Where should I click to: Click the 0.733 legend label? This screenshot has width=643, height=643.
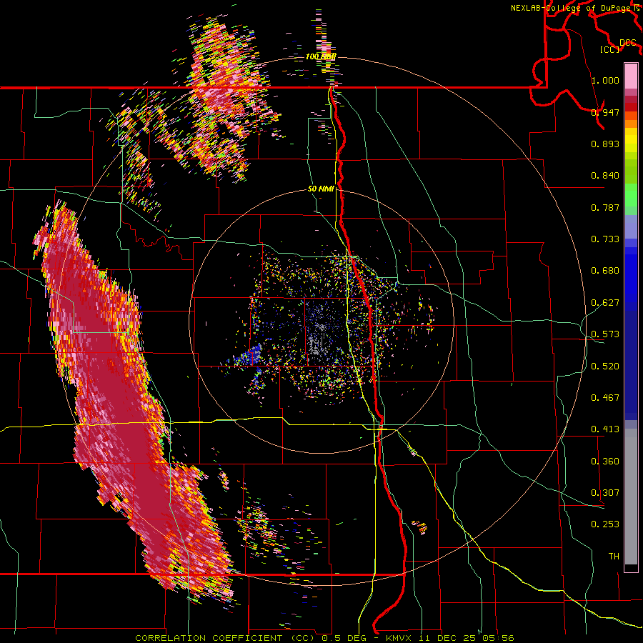[x=605, y=239]
